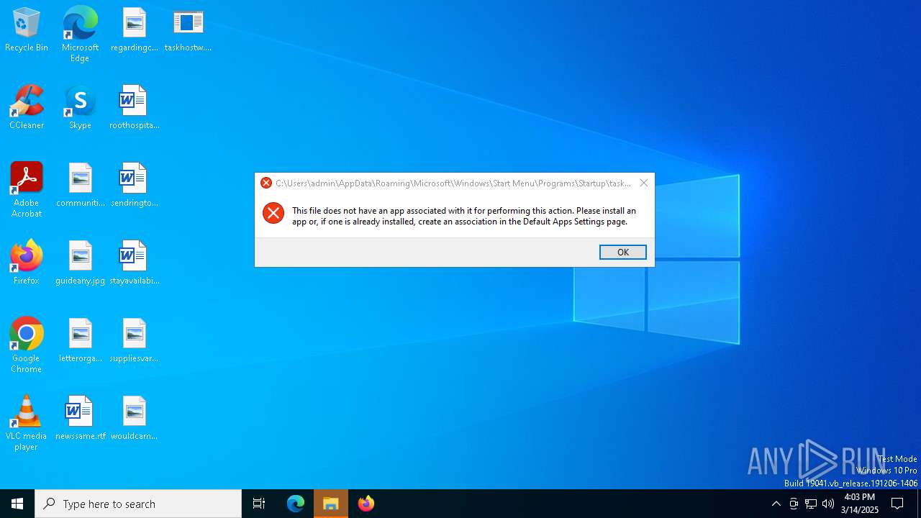Open the clock showing 4:03 PM

860,504
